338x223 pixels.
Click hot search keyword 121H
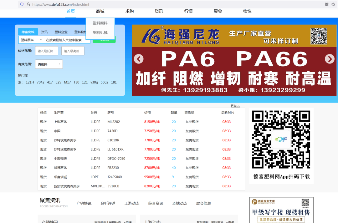[x=30, y=82]
